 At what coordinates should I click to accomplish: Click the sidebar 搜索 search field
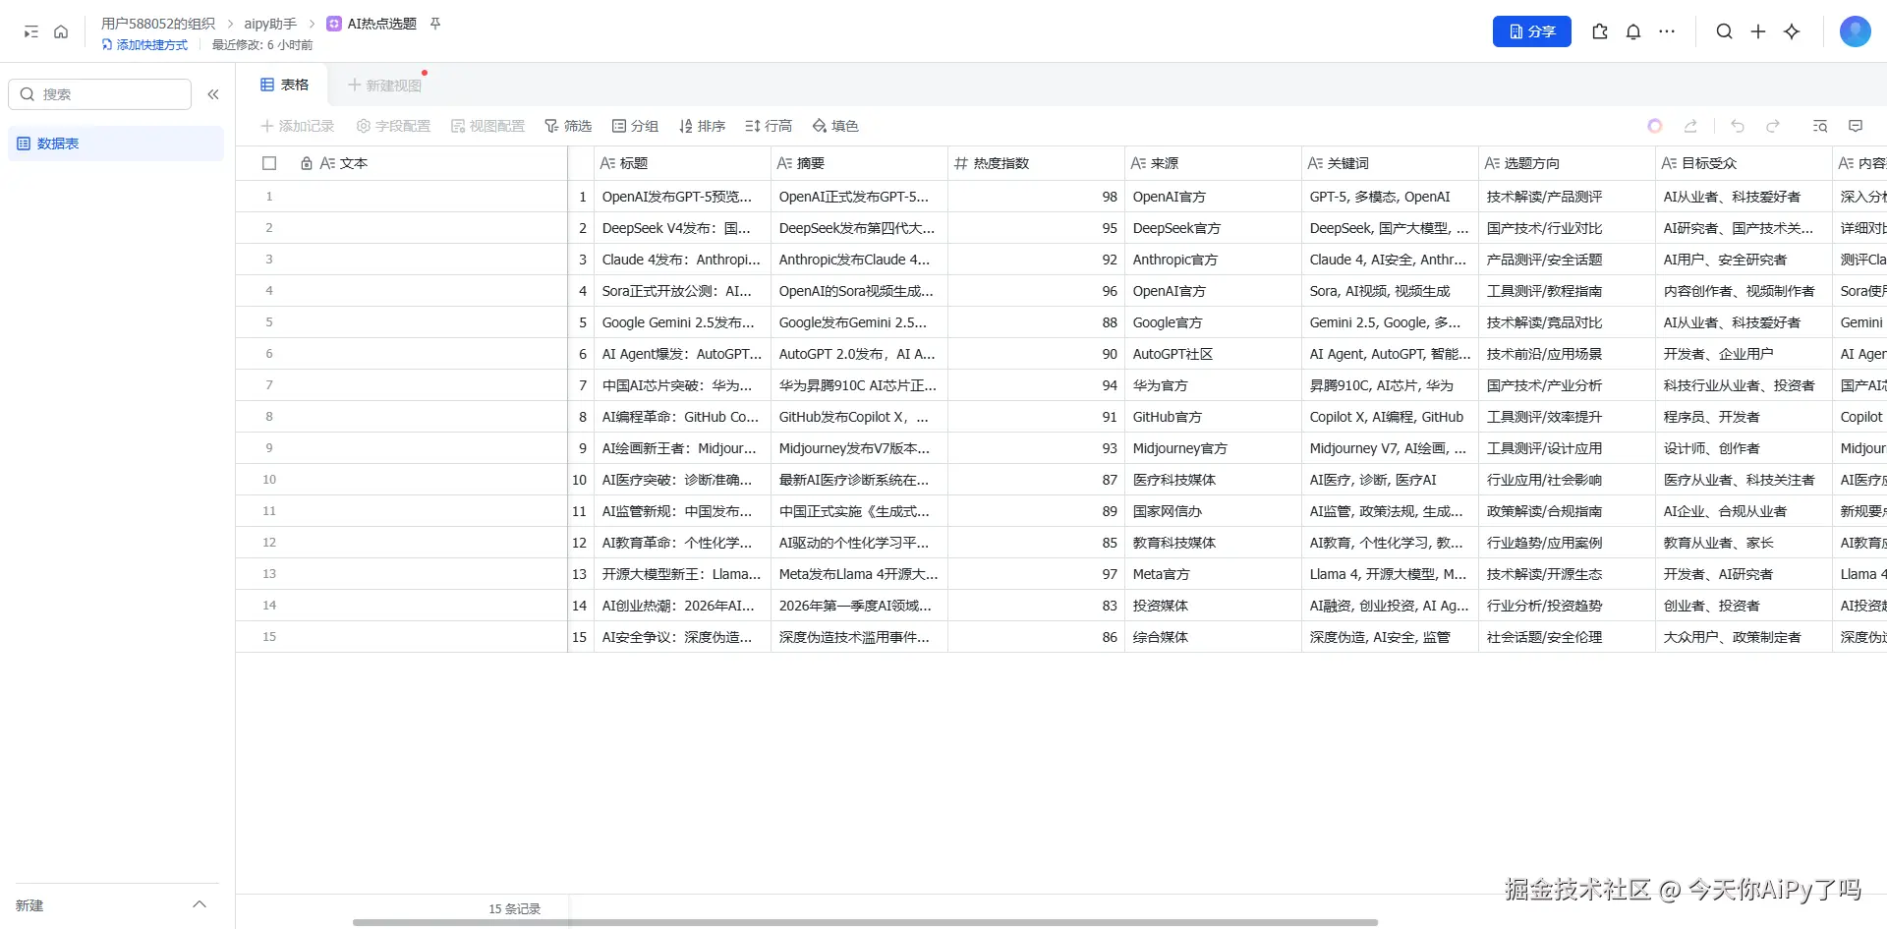[x=99, y=94]
